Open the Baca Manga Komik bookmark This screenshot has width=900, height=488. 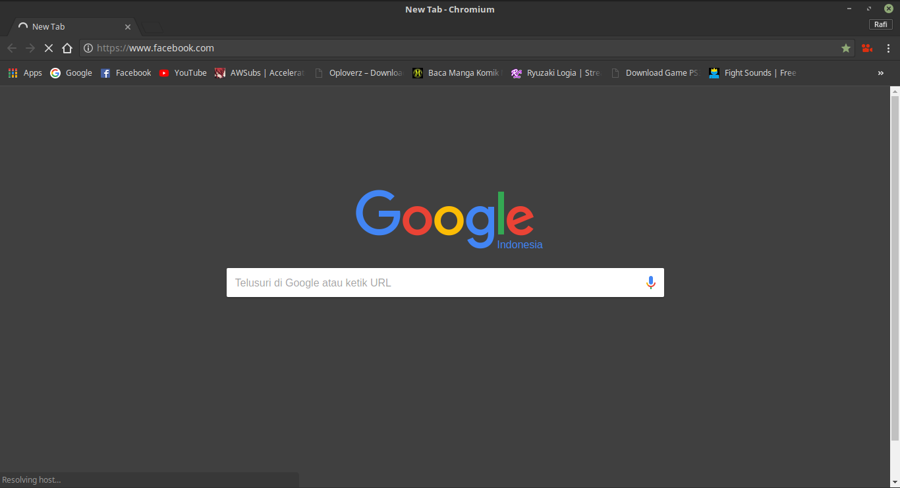click(456, 72)
